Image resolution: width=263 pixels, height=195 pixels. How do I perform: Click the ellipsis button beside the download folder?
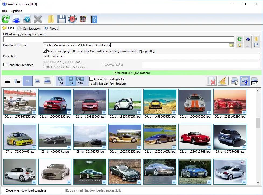click(248, 45)
